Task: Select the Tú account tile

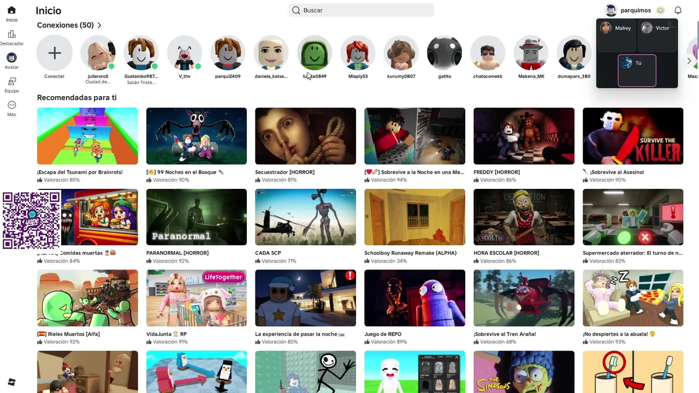Action: 637,70
